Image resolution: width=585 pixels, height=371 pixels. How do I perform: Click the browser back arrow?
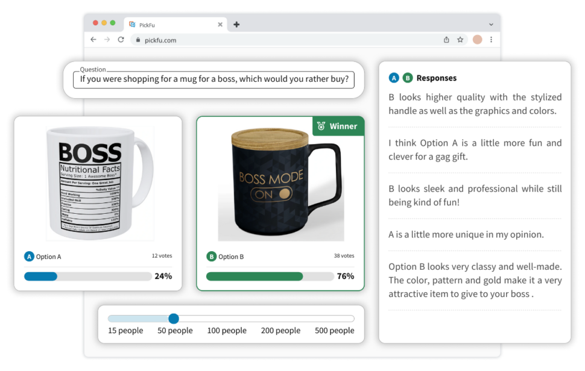click(x=93, y=40)
